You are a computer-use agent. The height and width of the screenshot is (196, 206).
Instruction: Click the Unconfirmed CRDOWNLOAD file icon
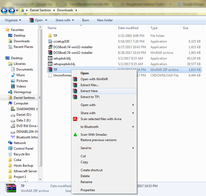(50, 75)
